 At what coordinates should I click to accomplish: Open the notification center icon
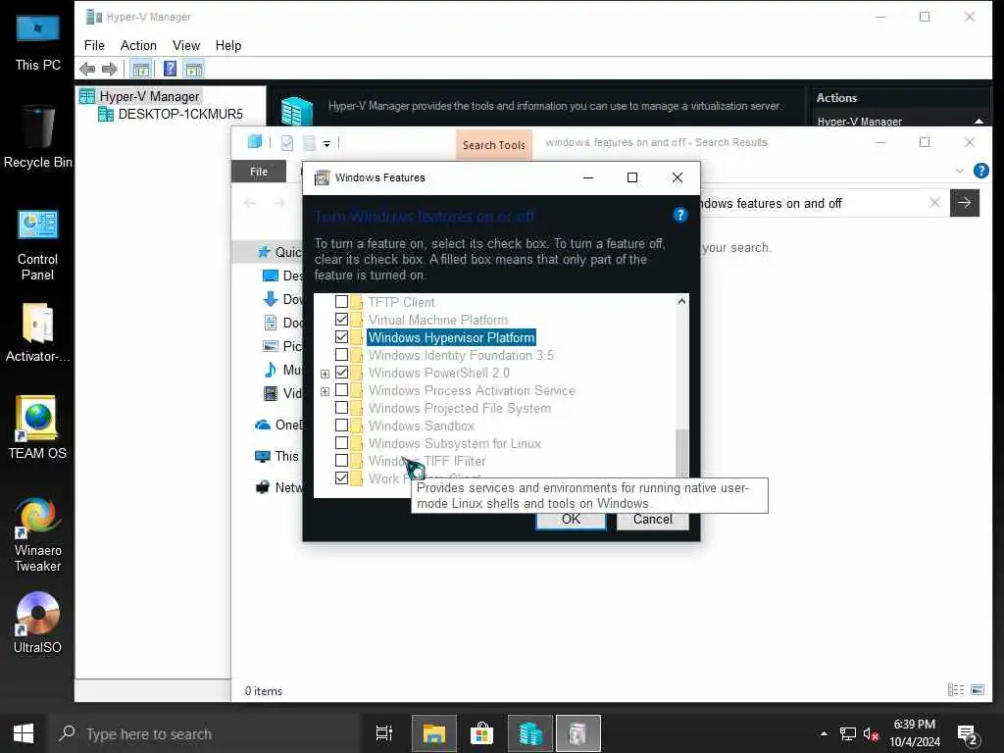coord(966,733)
